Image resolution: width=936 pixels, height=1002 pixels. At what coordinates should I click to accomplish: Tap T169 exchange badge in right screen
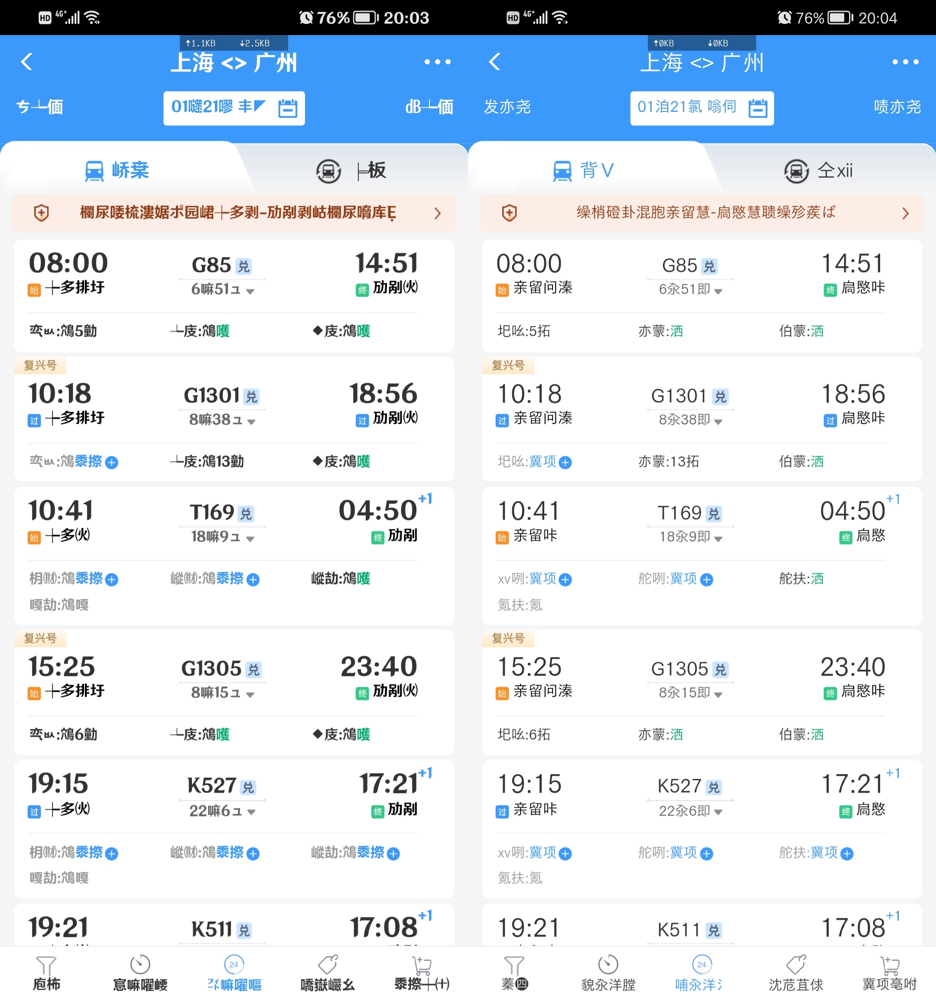(x=713, y=514)
